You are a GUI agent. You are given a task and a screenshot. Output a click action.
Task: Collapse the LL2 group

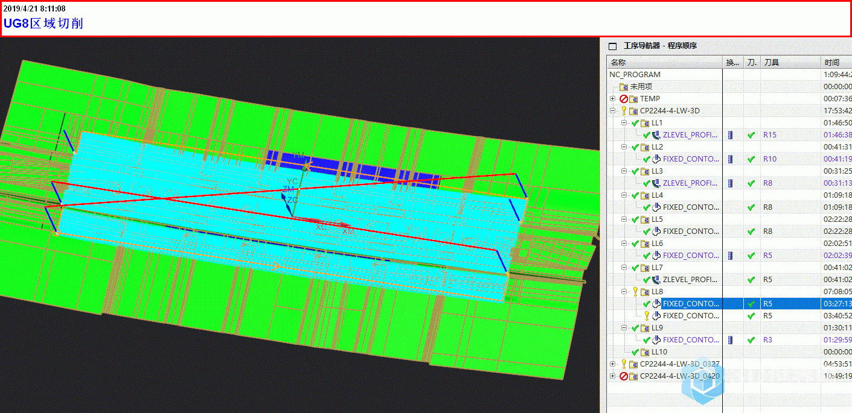[624, 147]
